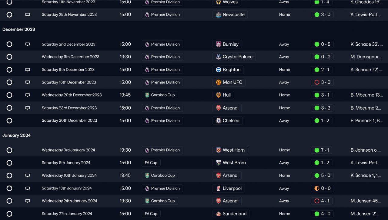Click the Sunderland club crest icon
The height and width of the screenshot is (220, 388).
tap(218, 214)
